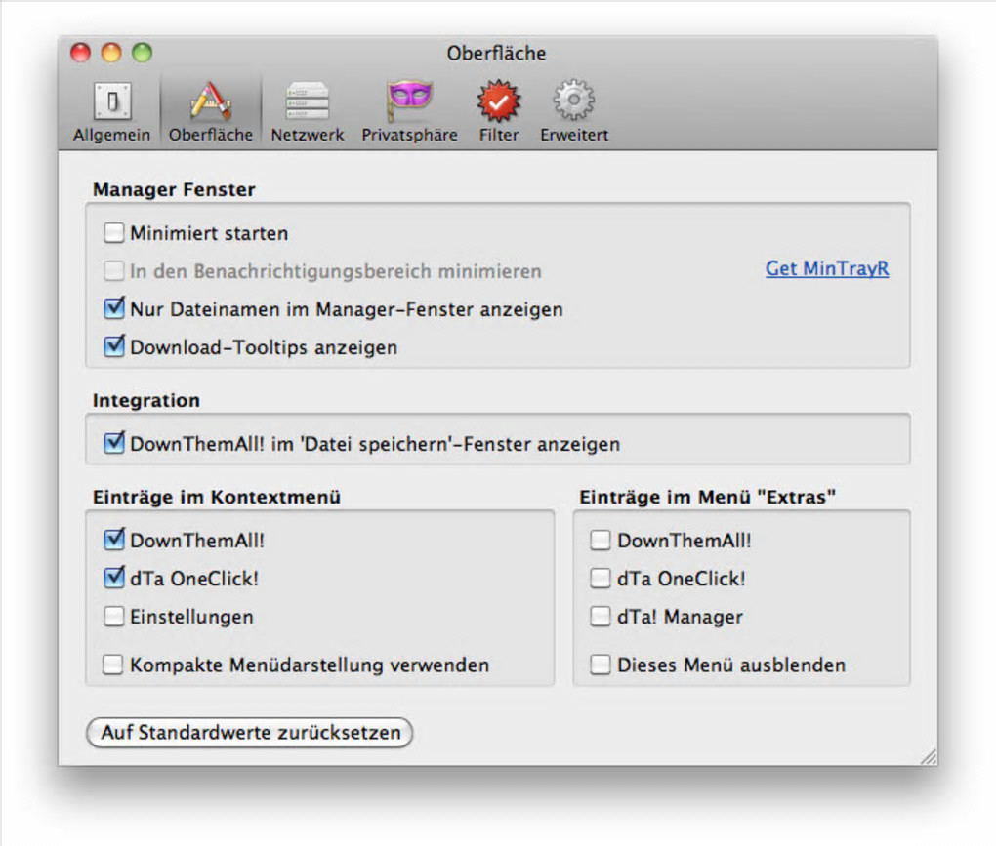Open the Netzwerk server icon pane
This screenshot has height=846, width=996.
coord(307,101)
